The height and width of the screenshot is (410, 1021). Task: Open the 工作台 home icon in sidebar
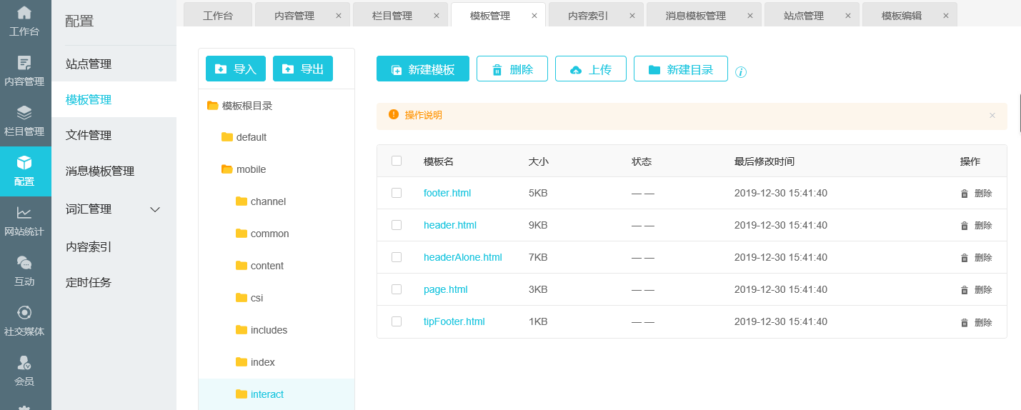[x=24, y=13]
